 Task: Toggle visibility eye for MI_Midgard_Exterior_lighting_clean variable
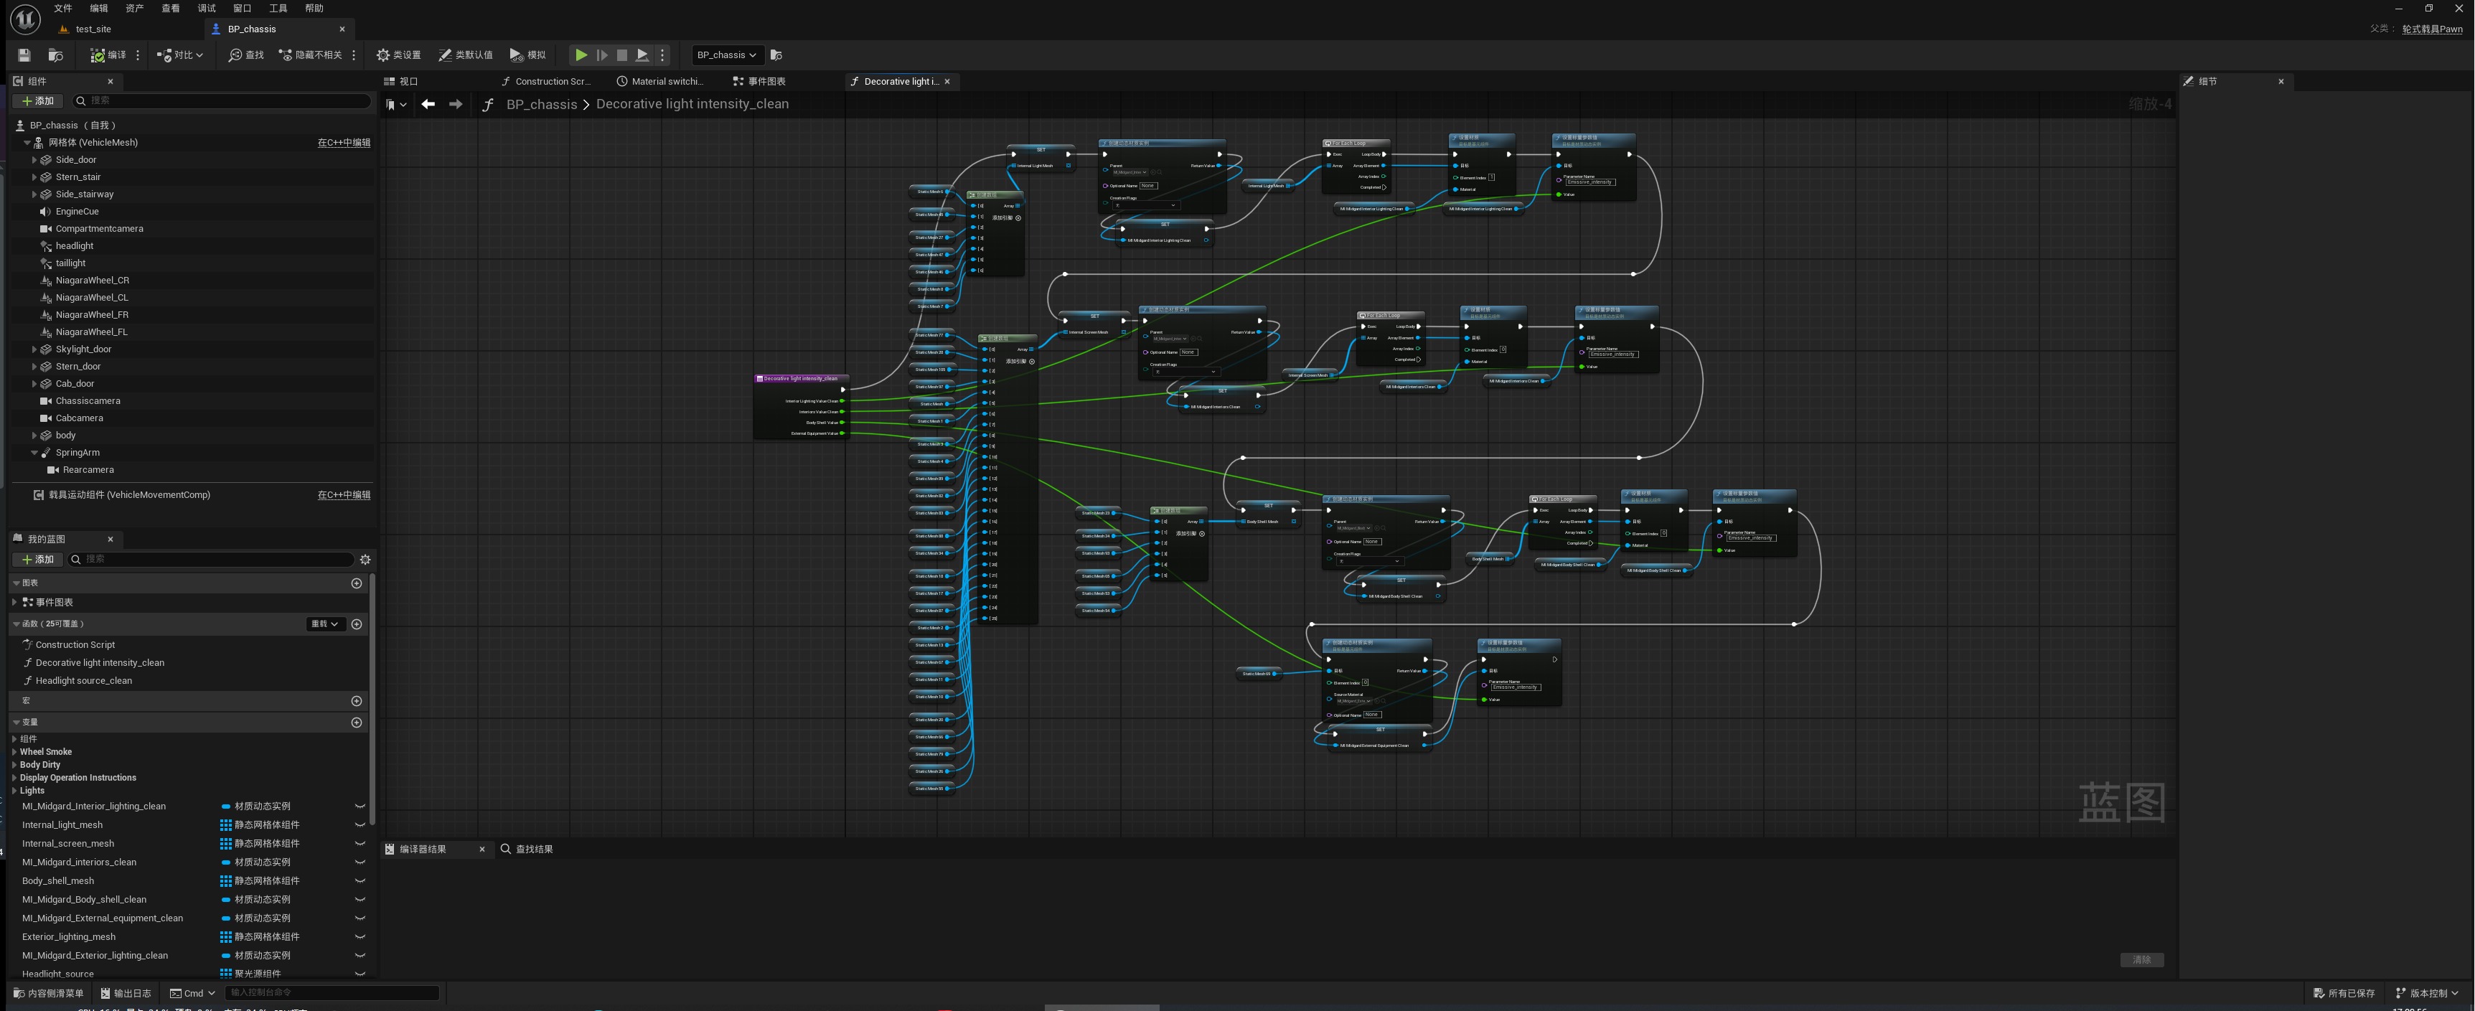tap(360, 955)
